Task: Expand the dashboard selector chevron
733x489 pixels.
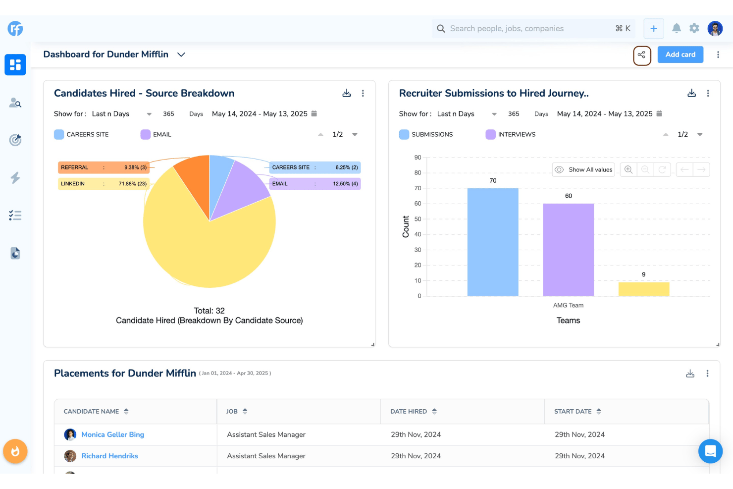Action: [x=181, y=54]
